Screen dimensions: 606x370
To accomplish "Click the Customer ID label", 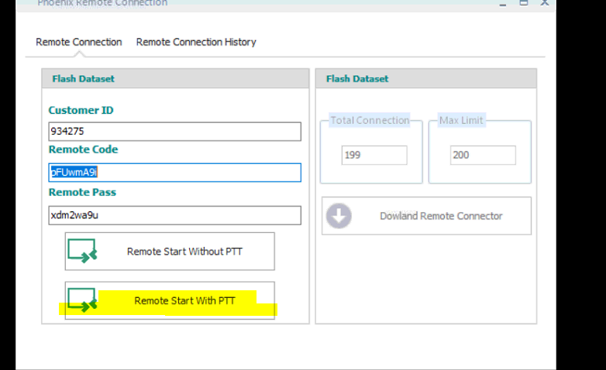I will coord(81,111).
